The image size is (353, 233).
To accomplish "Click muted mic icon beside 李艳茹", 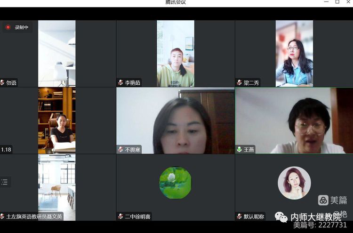I will click(x=120, y=83).
